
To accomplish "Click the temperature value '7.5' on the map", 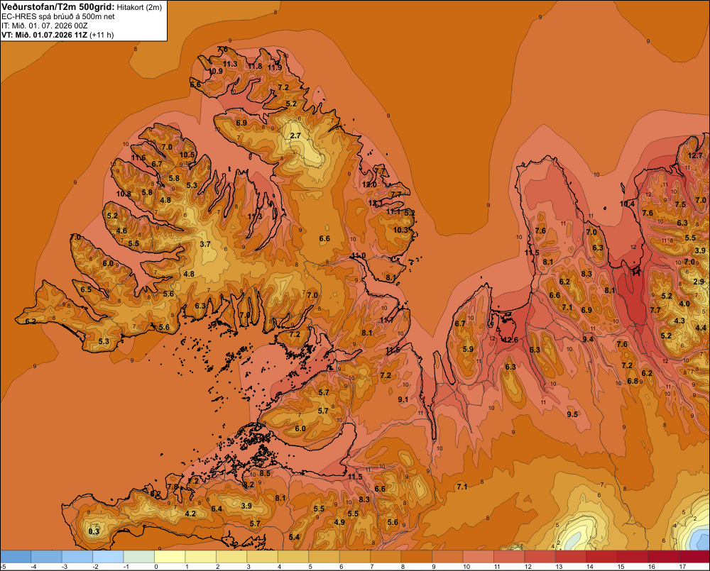I will point(680,204).
